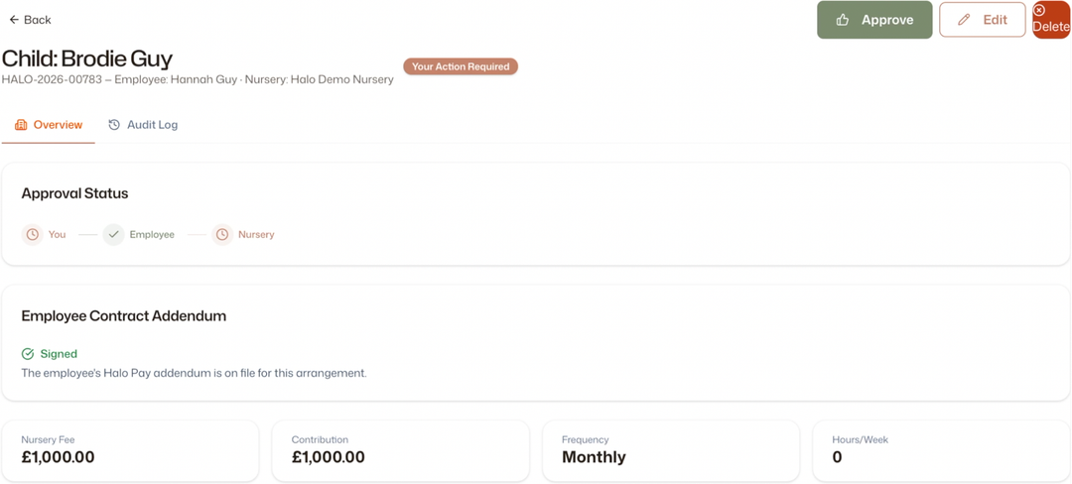This screenshot has width=1072, height=484.
Task: Click the clock icon beside You
Action: pos(32,234)
